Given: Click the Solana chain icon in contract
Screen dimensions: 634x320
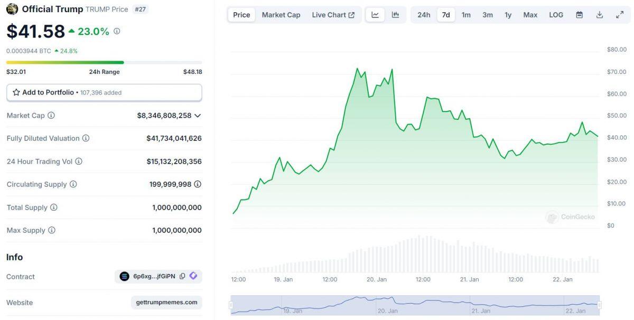Looking at the screenshot, I should click(x=124, y=276).
